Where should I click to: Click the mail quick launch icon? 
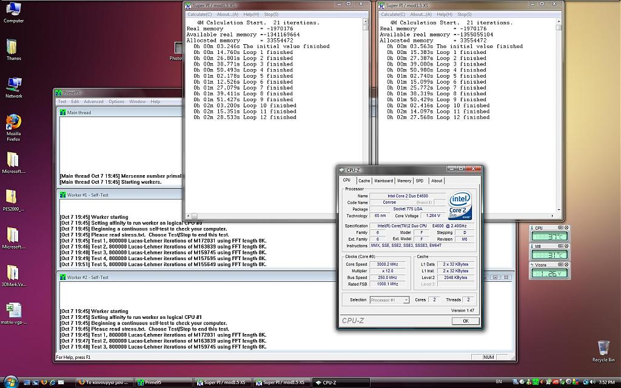point(61,383)
